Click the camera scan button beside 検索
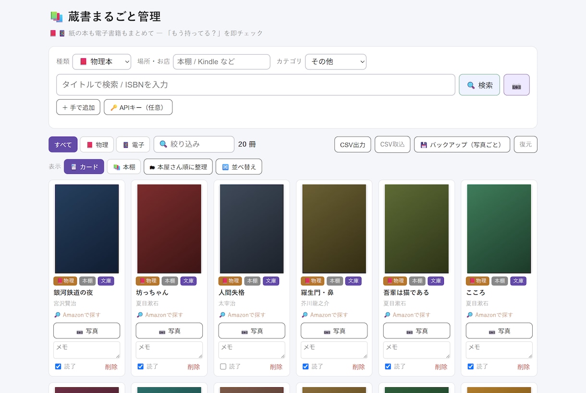Image resolution: width=586 pixels, height=393 pixels. 516,85
